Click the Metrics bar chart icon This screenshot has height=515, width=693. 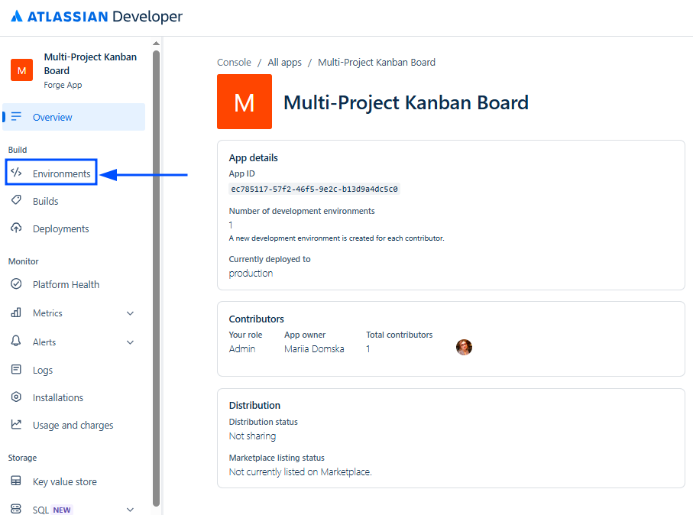pyautogui.click(x=16, y=313)
